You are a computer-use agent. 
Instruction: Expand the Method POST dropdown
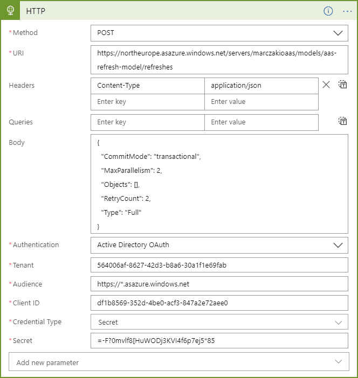(219, 33)
